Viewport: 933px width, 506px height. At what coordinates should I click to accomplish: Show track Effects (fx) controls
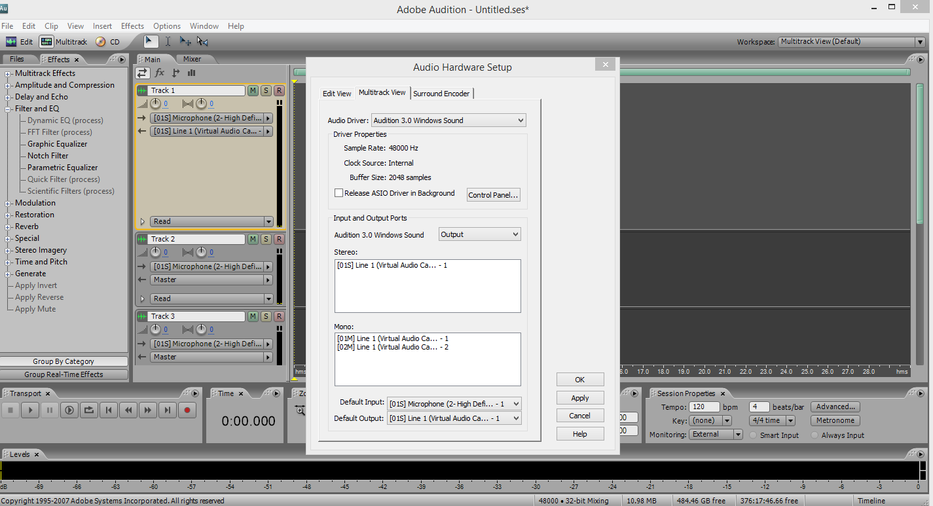click(160, 73)
